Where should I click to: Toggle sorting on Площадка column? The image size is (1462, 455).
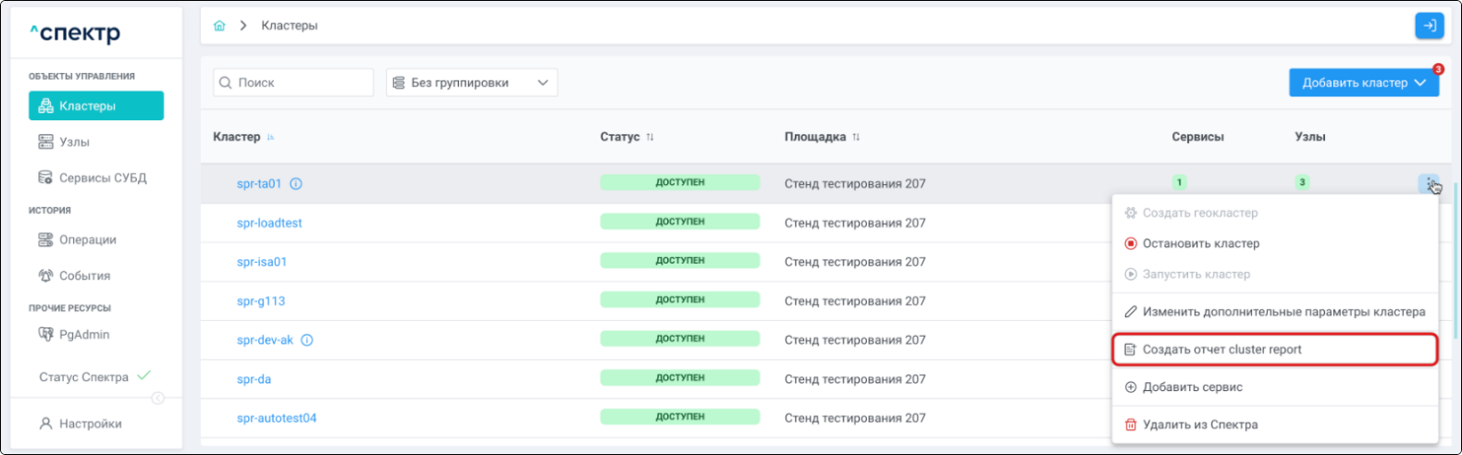coord(856,137)
